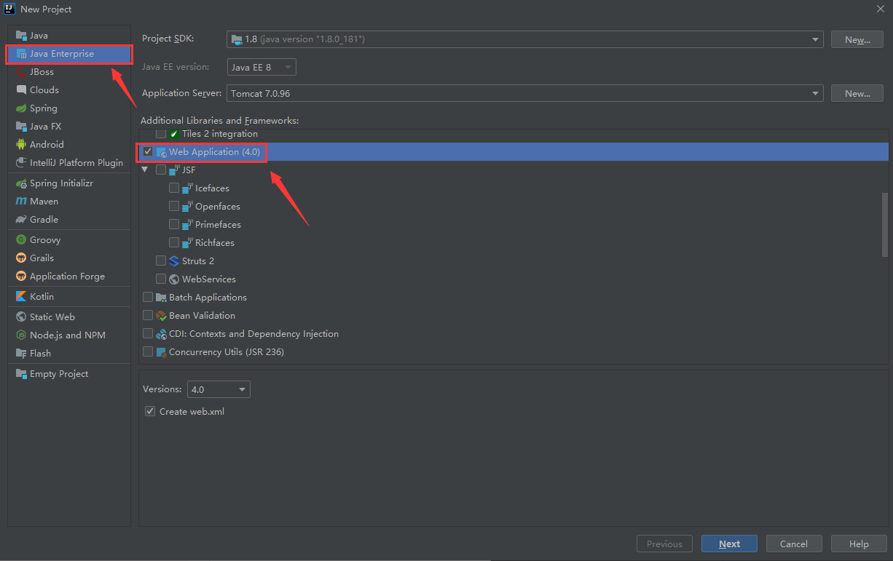
Task: Enable the Struts 2 checkbox
Action: (161, 261)
